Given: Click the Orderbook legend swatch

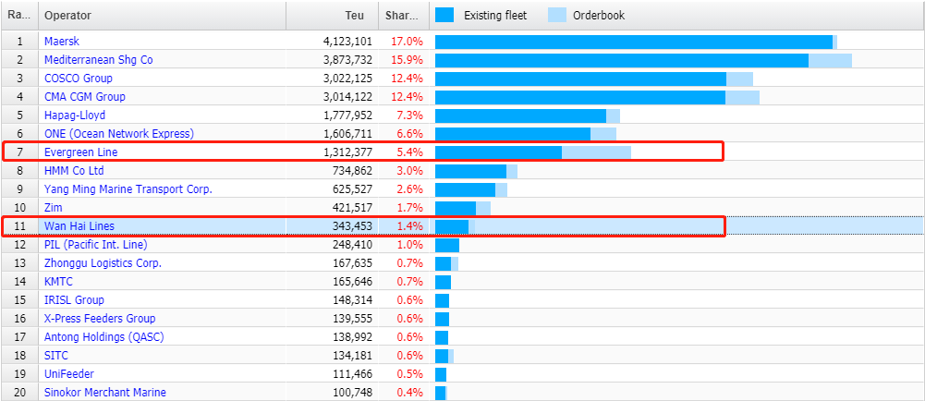Looking at the screenshot, I should click(x=557, y=15).
